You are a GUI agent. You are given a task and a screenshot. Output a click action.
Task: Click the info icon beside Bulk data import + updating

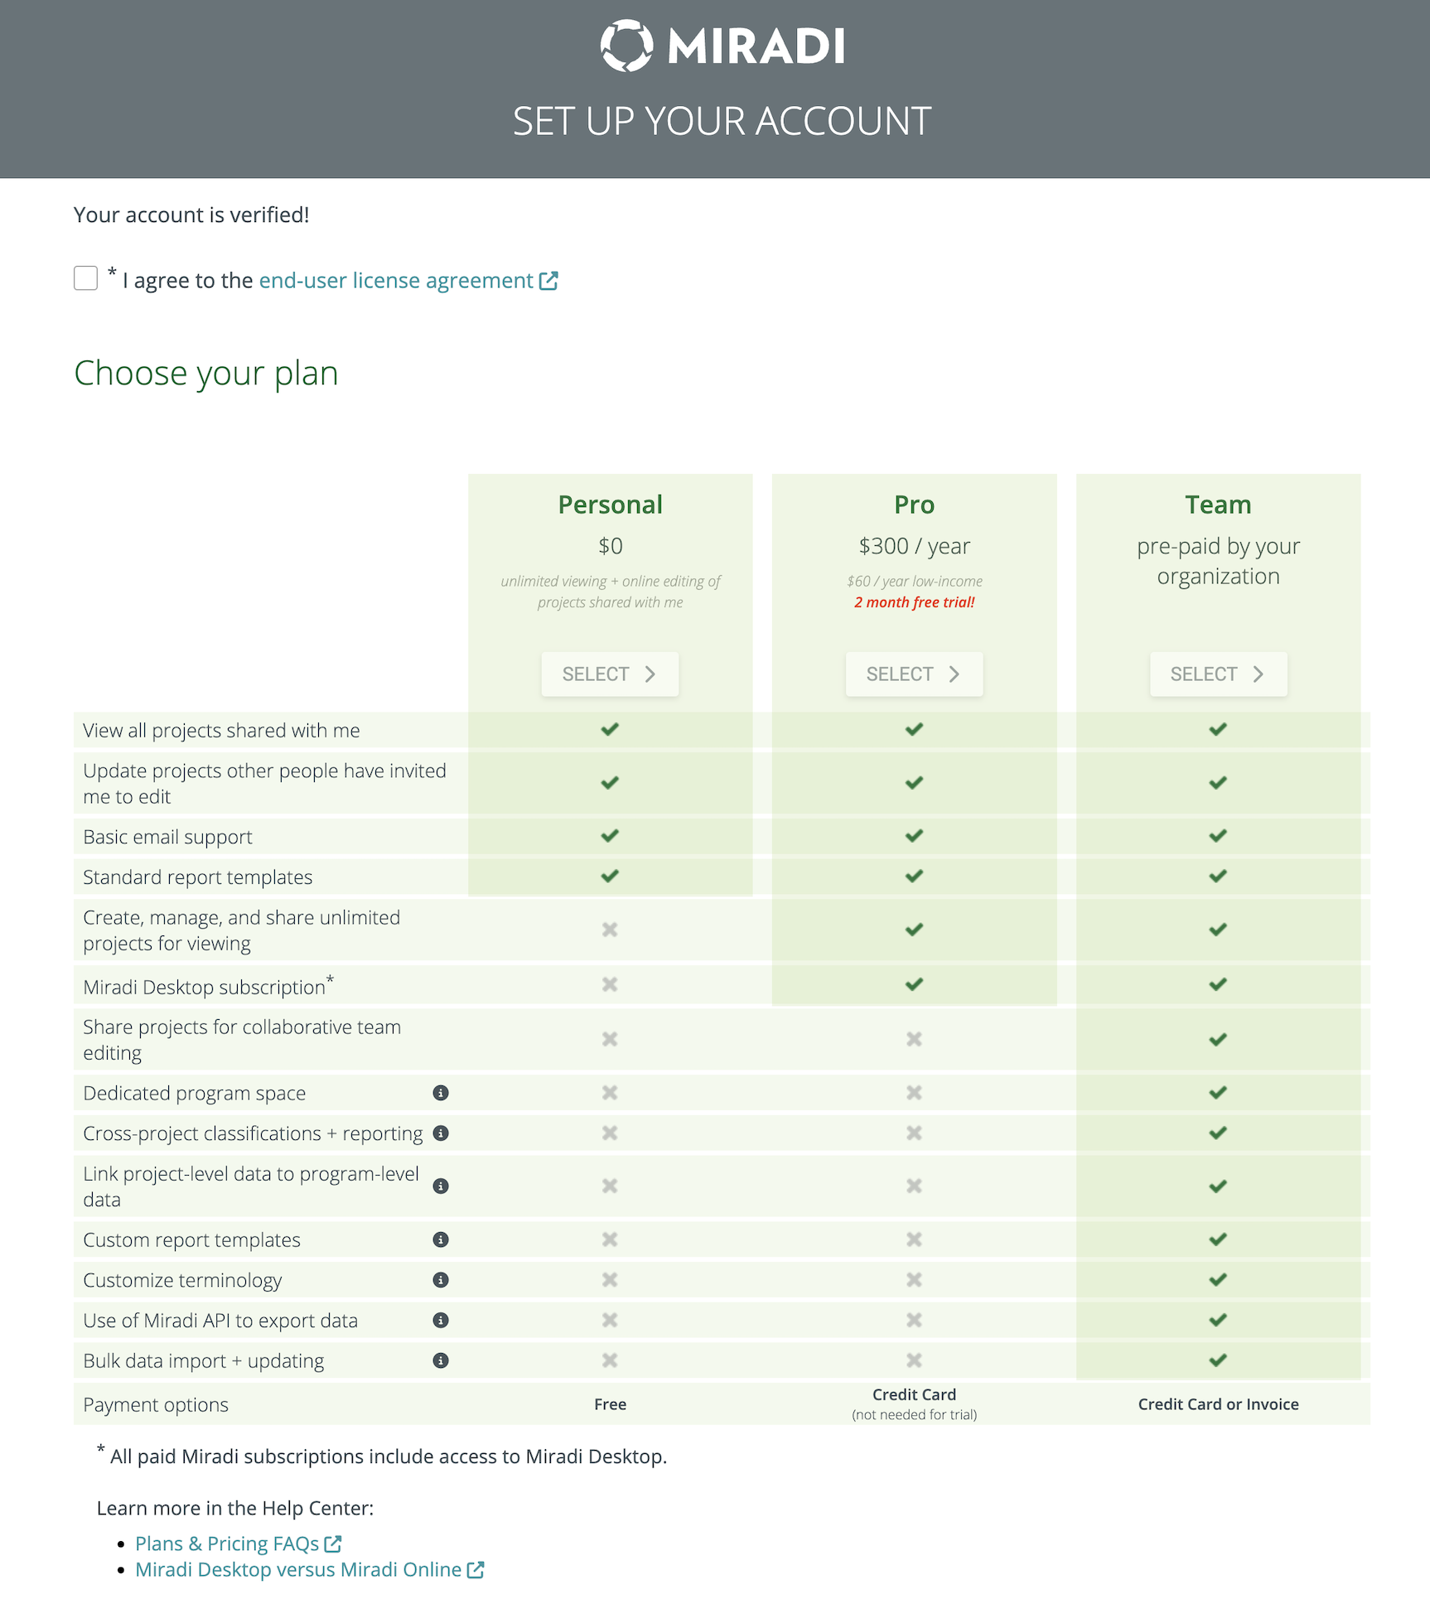[441, 1360]
